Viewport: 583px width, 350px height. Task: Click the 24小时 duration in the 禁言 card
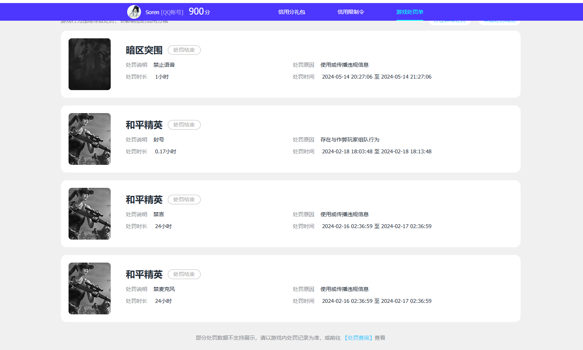[163, 226]
